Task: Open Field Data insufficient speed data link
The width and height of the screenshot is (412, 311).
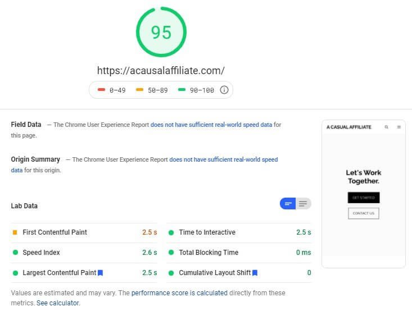Action: (211, 125)
